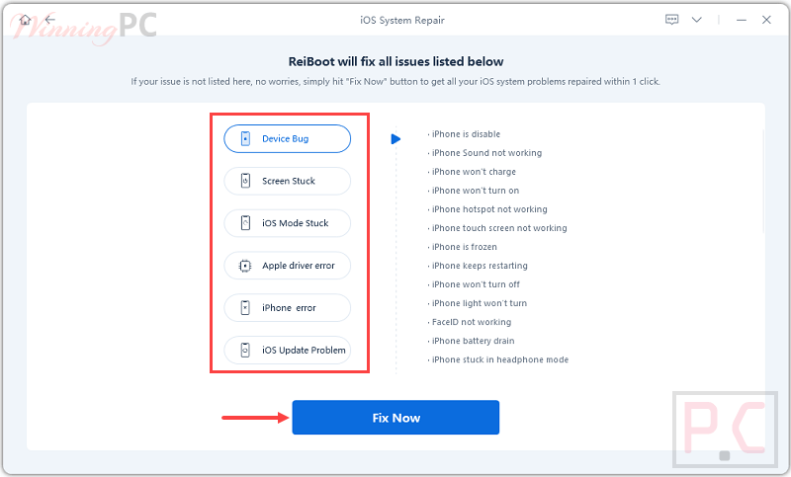791x477 pixels.
Task: Show the iPhone error issue list
Action: tap(288, 308)
